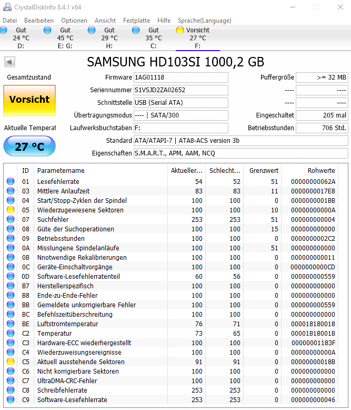Screen dimensions: 351x410
Task: Select drive F: Vorsicht tab
Action: (198, 38)
